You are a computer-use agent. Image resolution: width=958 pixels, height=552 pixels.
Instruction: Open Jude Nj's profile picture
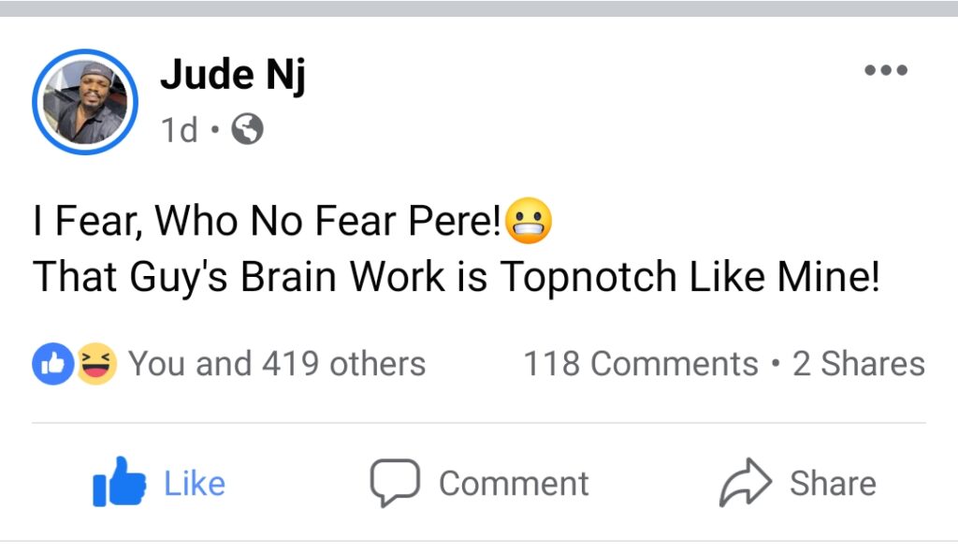(85, 103)
